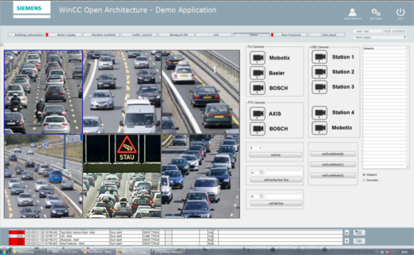Click the upper alarm list icon button
Screen dimensions: 414x255
(359, 233)
